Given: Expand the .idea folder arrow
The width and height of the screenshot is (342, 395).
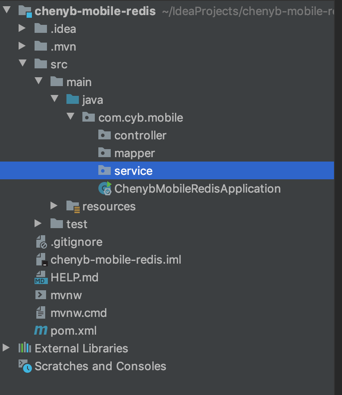Looking at the screenshot, I should [22, 28].
